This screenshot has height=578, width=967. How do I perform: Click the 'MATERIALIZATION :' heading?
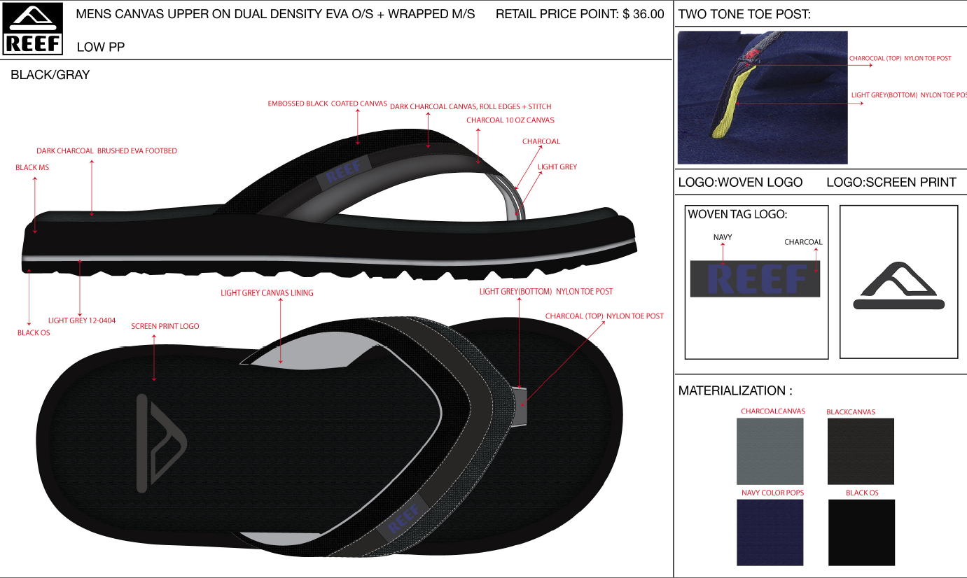735,391
